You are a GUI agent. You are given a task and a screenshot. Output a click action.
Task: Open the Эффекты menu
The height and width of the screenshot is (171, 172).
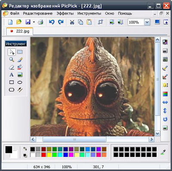coord(65,13)
